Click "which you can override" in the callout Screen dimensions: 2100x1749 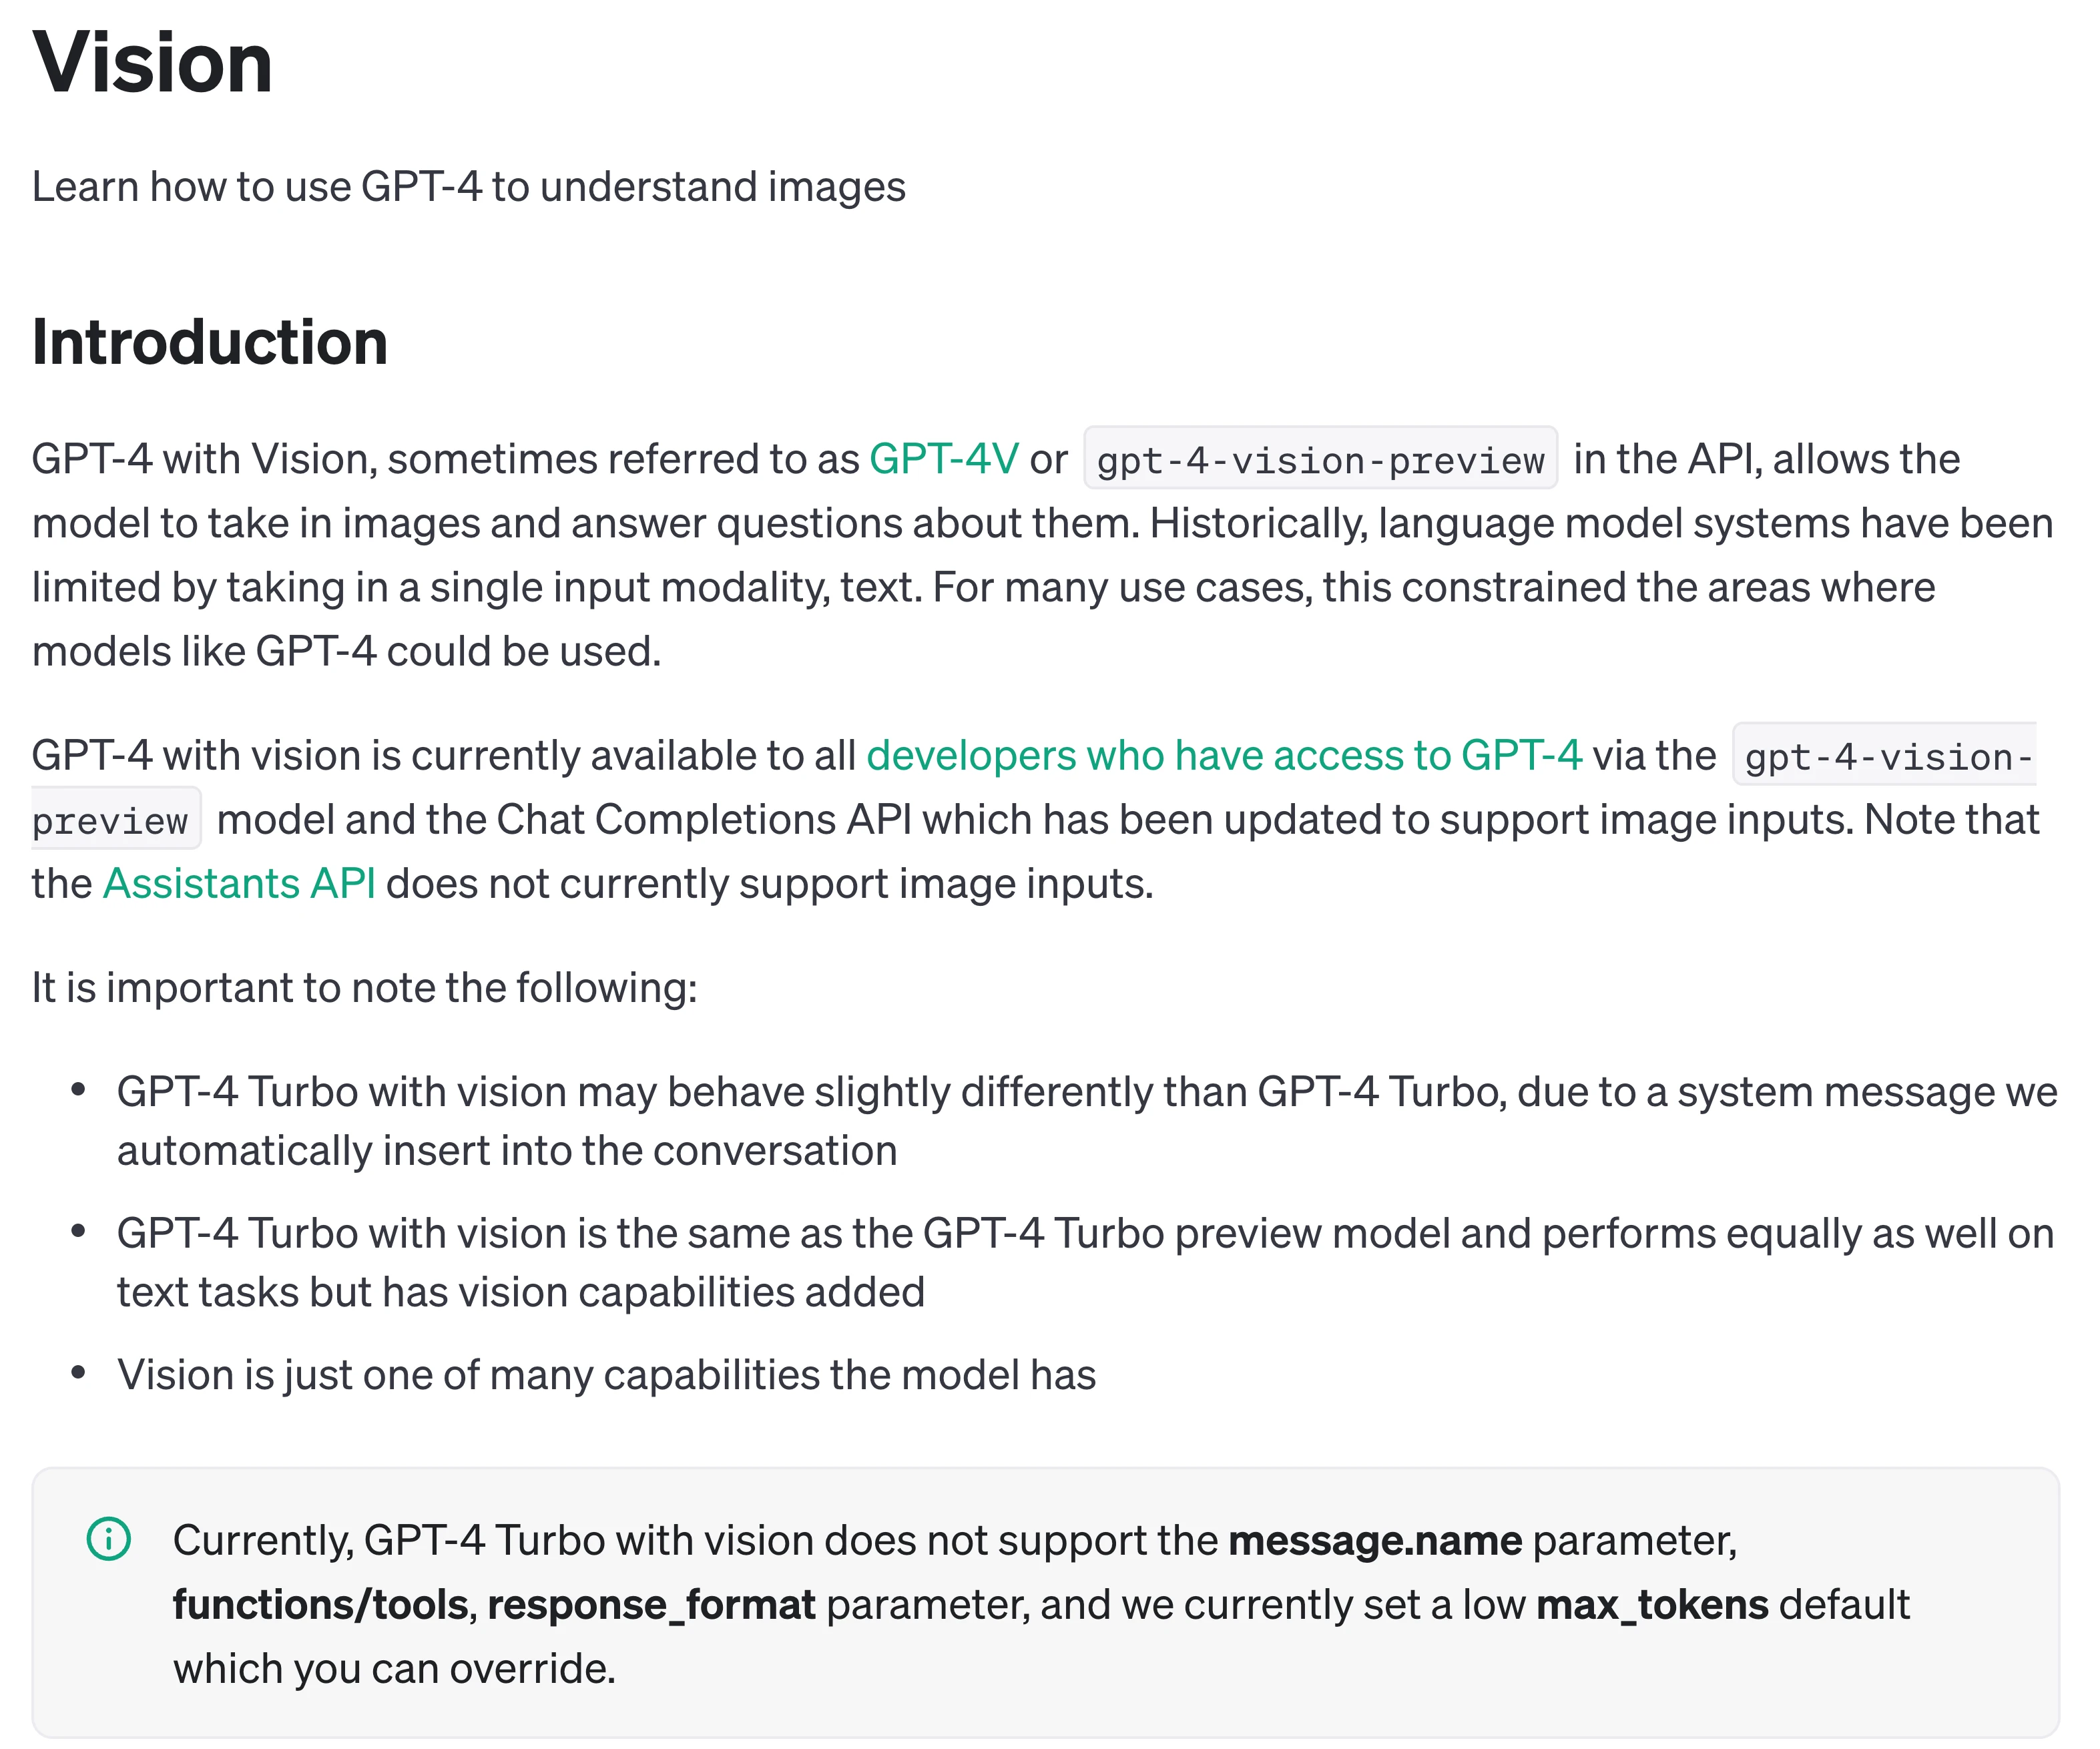394,1669
